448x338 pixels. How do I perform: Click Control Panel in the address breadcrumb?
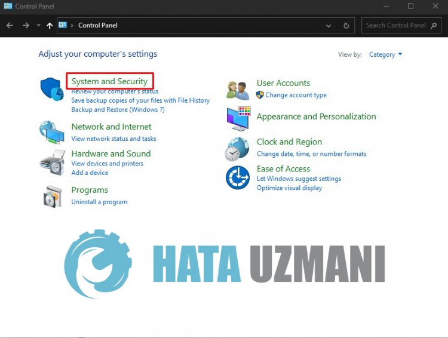(98, 26)
